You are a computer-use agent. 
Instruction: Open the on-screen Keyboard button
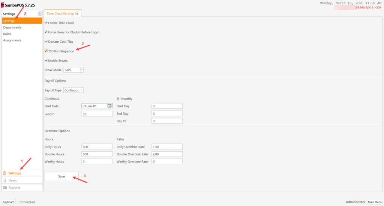[x=9, y=202]
